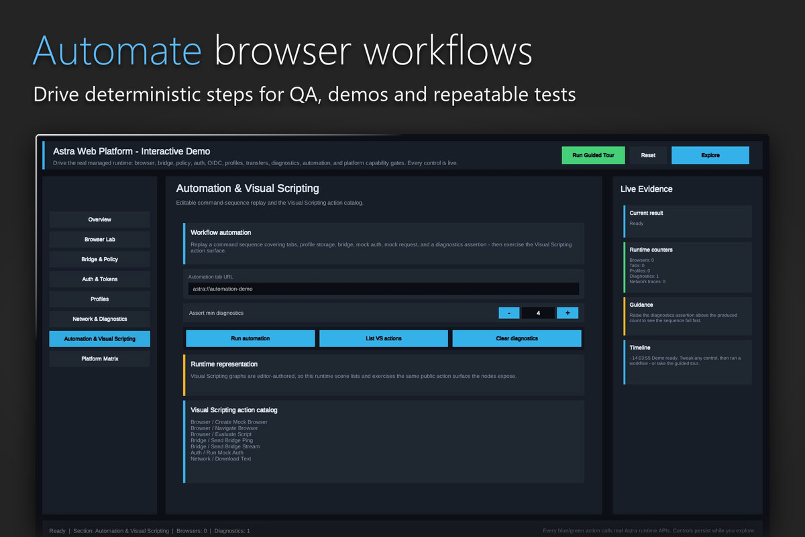The width and height of the screenshot is (805, 537).
Task: Click the 'Timeline' card title
Action: click(640, 348)
